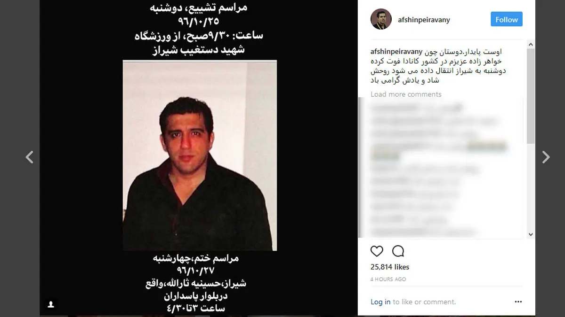Click the scrollbar track below the thumb
Image resolution: width=565 pixels, height=317 pixels.
pyautogui.click(x=531, y=187)
